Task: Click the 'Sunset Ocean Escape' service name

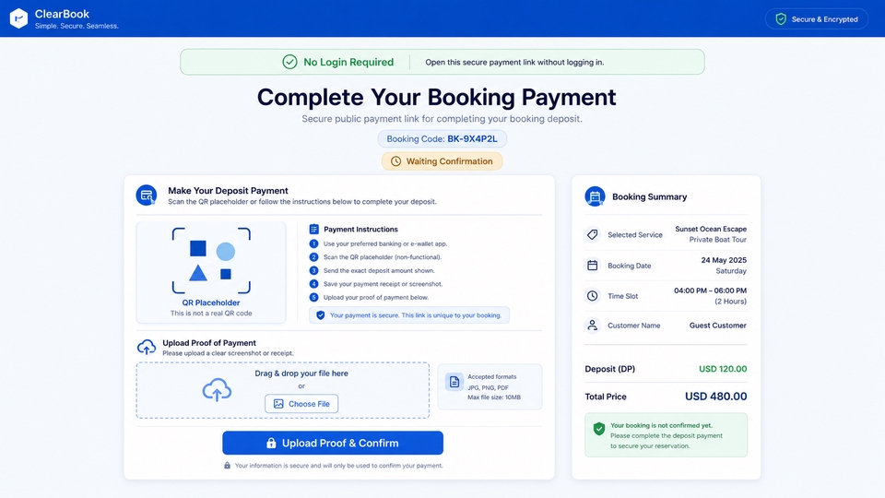Action: coord(711,229)
